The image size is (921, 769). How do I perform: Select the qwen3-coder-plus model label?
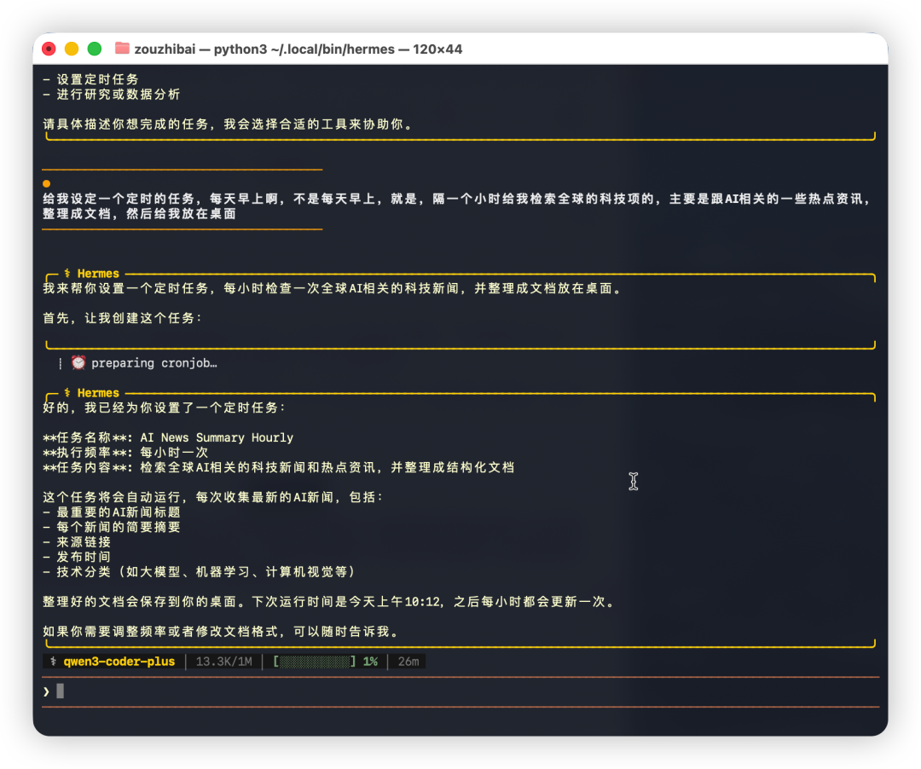(119, 662)
